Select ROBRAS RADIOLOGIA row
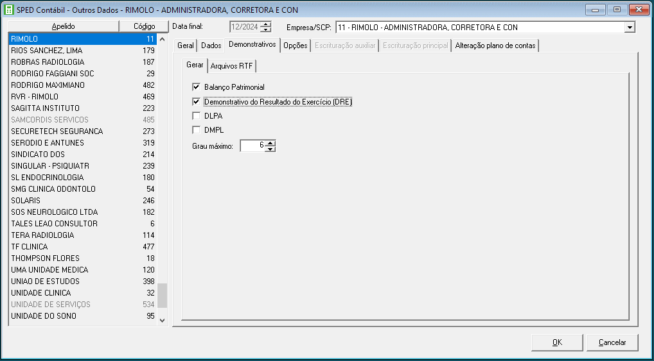 83,62
